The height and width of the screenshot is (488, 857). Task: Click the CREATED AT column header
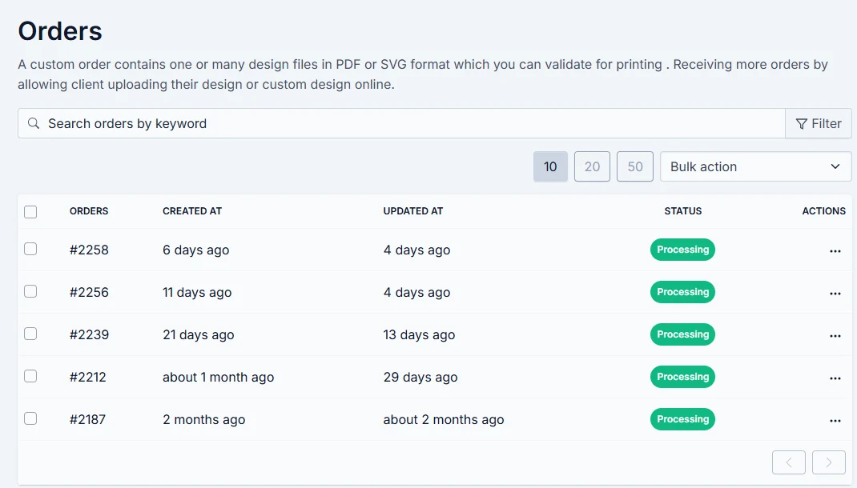click(192, 211)
